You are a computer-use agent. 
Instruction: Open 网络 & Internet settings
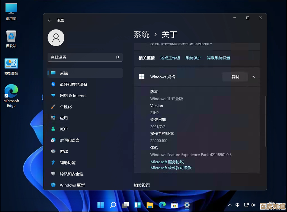coord(73,96)
